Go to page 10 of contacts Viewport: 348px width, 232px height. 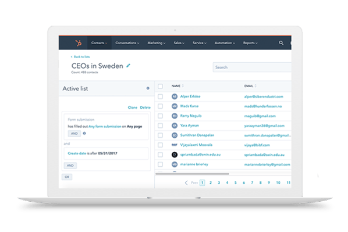click(278, 183)
